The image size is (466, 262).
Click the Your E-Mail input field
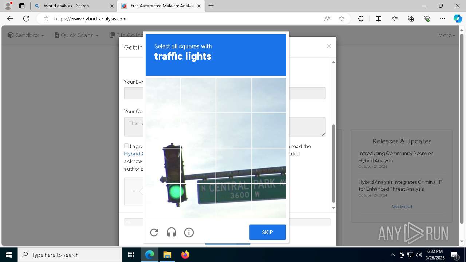pos(225,93)
